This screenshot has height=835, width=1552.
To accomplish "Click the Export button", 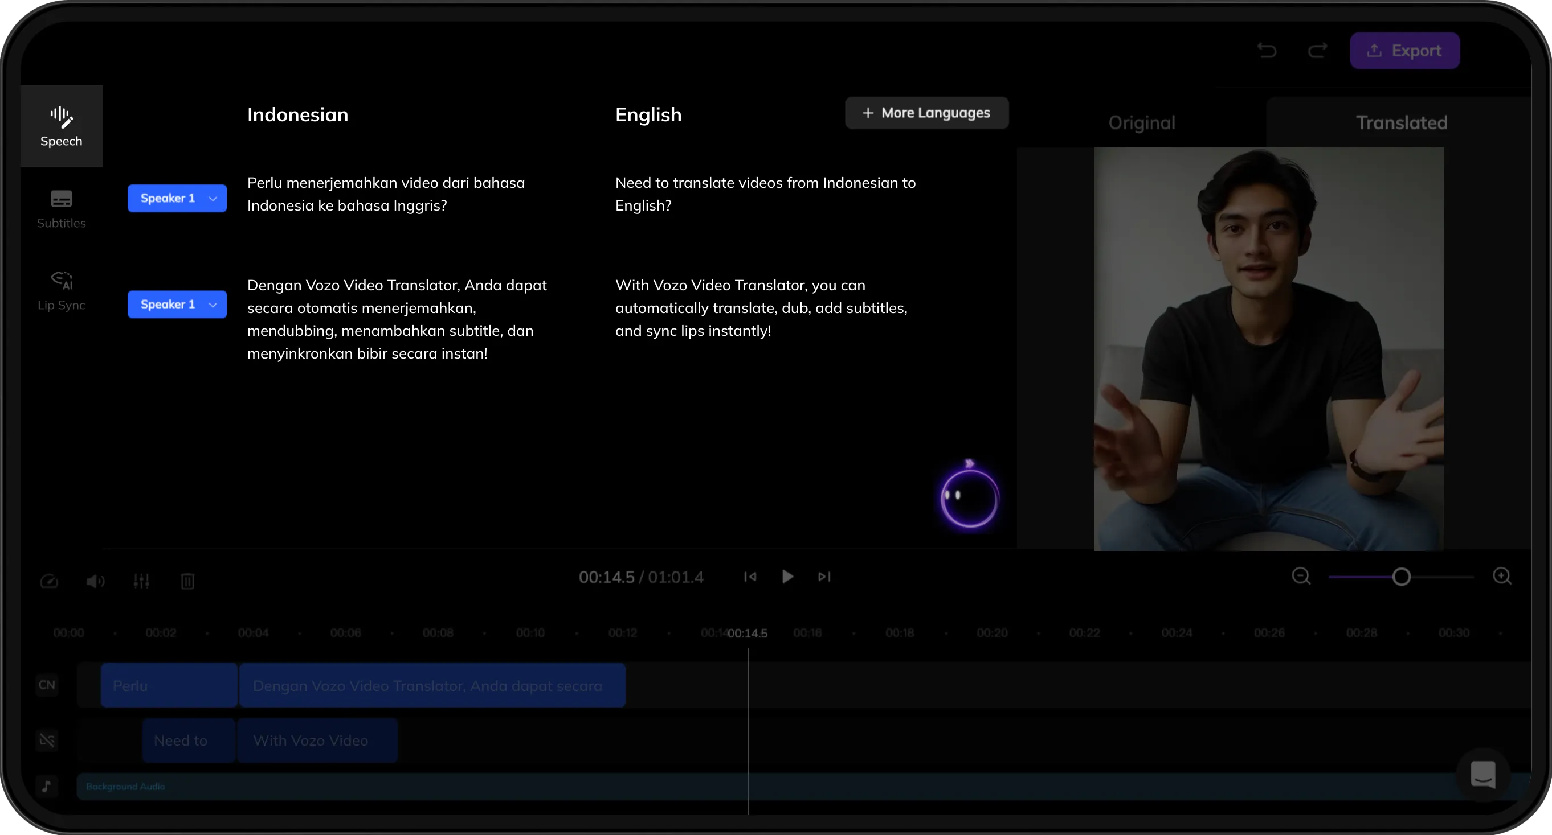I will (x=1404, y=51).
